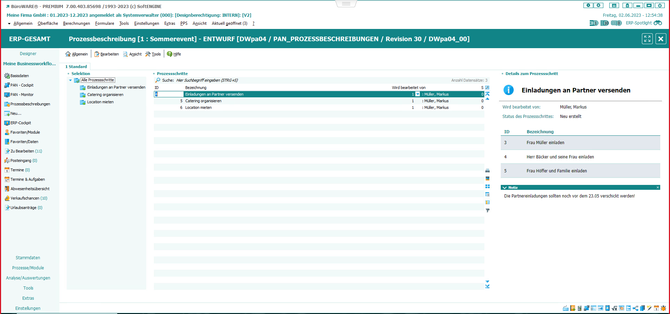Open the Stammdaten section in the sidebar
This screenshot has width=670, height=314.
coord(28,258)
